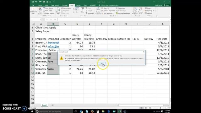
Task: Click the zoom slider handle
Action: (160, 108)
